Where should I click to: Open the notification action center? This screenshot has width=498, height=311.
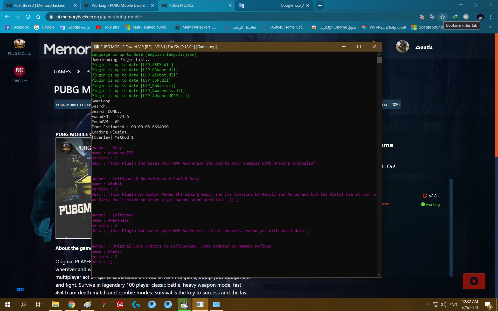[x=488, y=305]
